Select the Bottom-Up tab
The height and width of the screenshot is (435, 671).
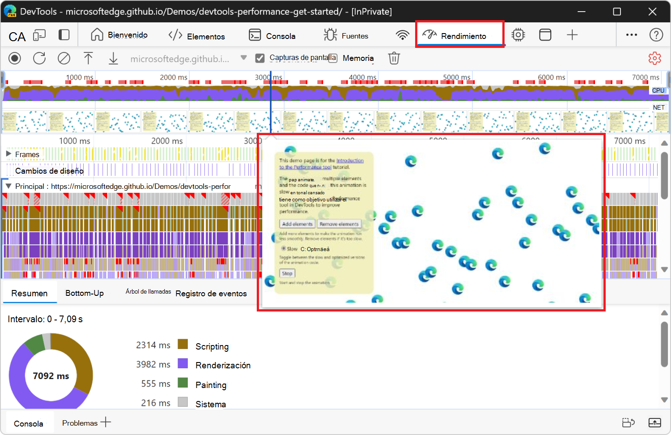point(85,293)
